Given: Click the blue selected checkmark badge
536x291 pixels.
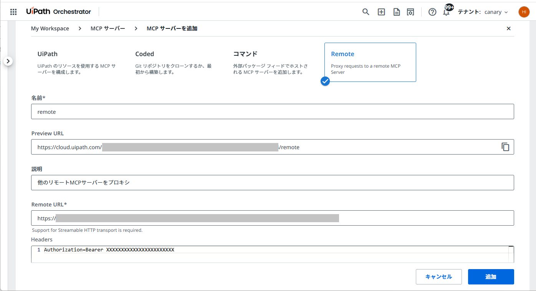Looking at the screenshot, I should click(x=325, y=81).
